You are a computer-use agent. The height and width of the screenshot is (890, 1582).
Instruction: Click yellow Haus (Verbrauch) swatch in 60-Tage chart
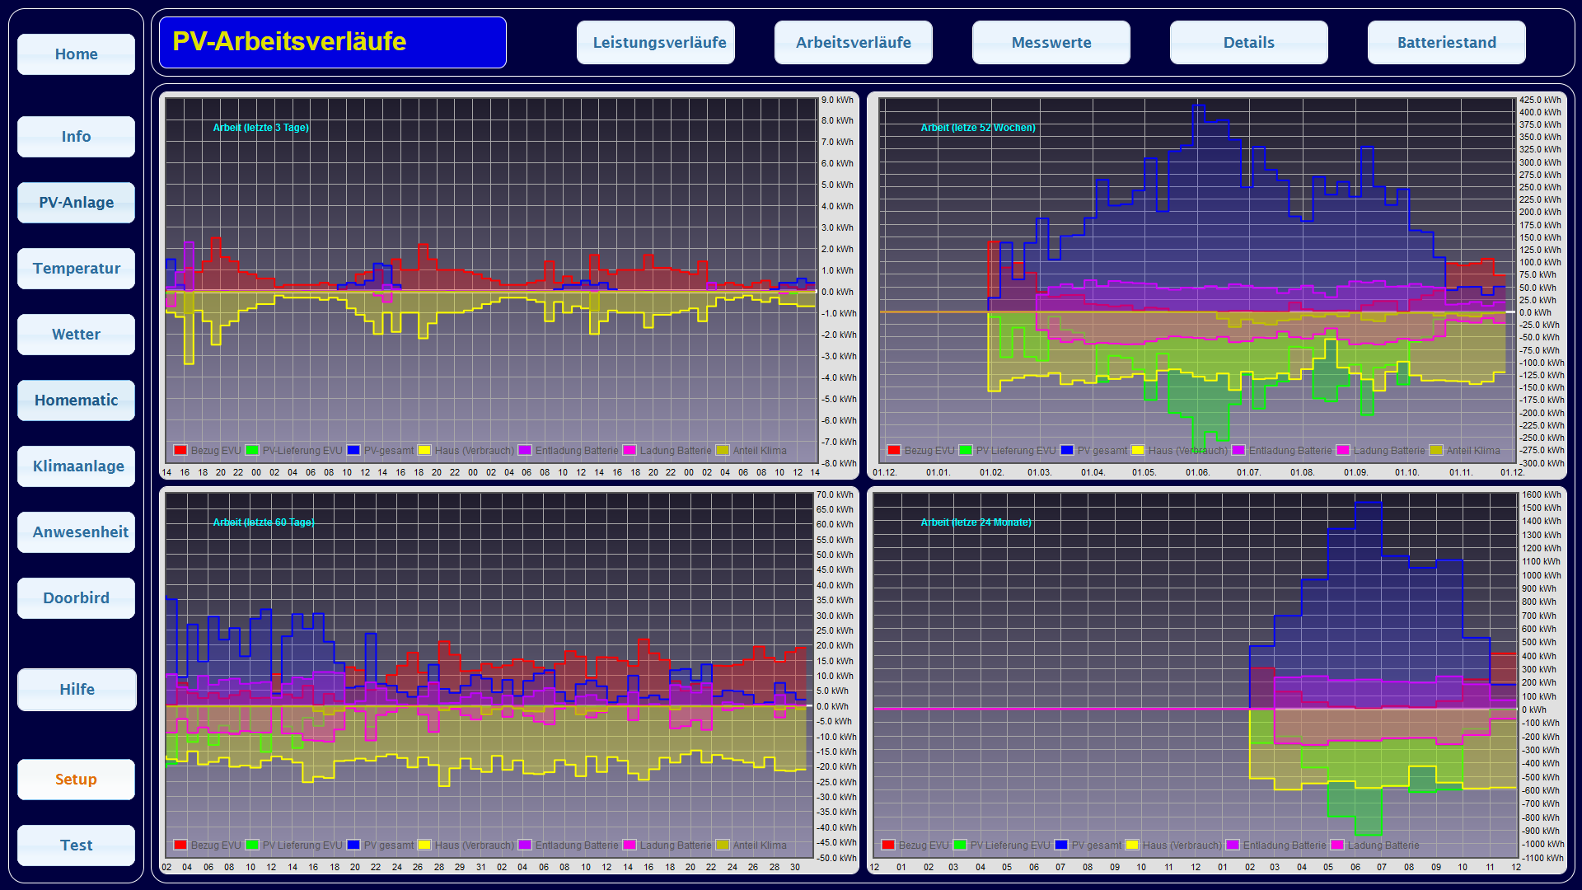[424, 845]
